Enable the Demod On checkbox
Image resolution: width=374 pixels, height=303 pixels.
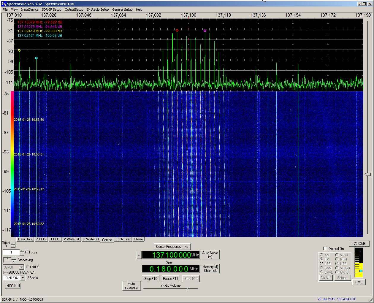[x=325, y=249]
